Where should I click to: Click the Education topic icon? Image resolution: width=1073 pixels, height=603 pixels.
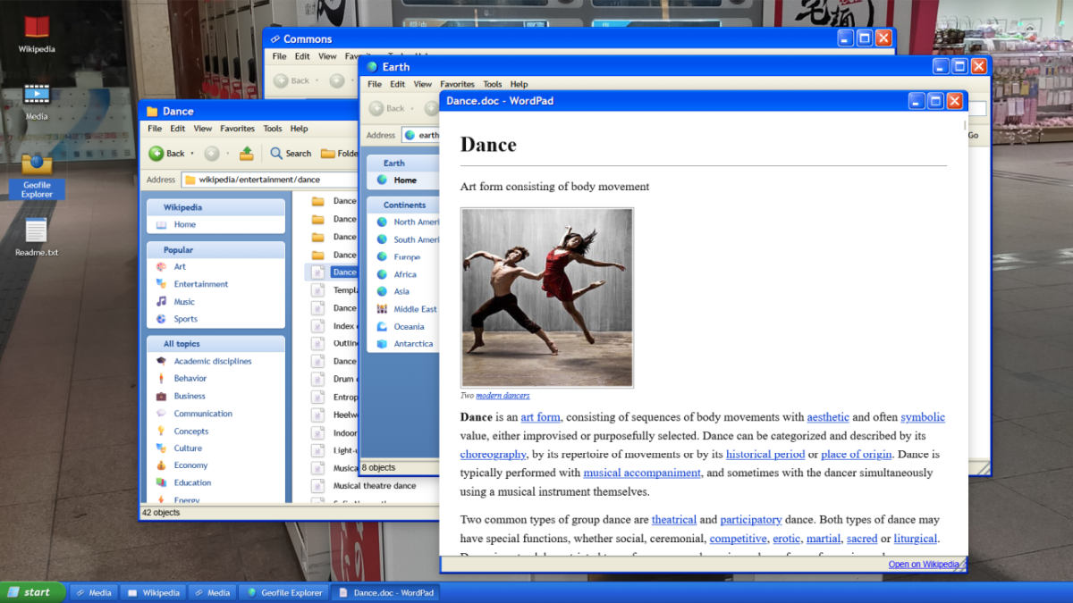(x=161, y=483)
